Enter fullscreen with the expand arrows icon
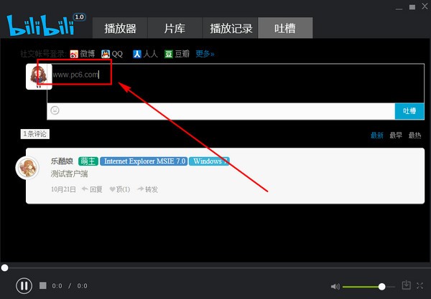The image size is (431, 299). [x=420, y=285]
